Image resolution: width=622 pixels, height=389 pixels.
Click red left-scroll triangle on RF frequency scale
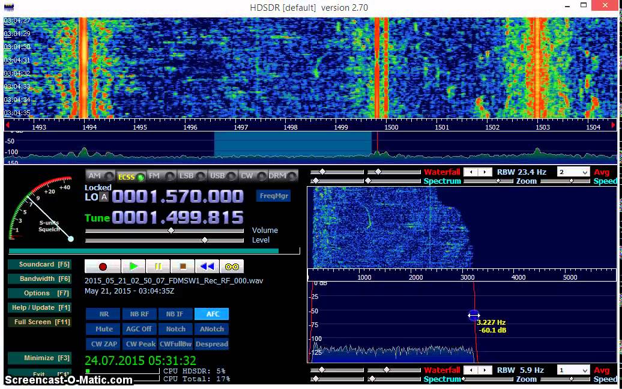pos(7,125)
